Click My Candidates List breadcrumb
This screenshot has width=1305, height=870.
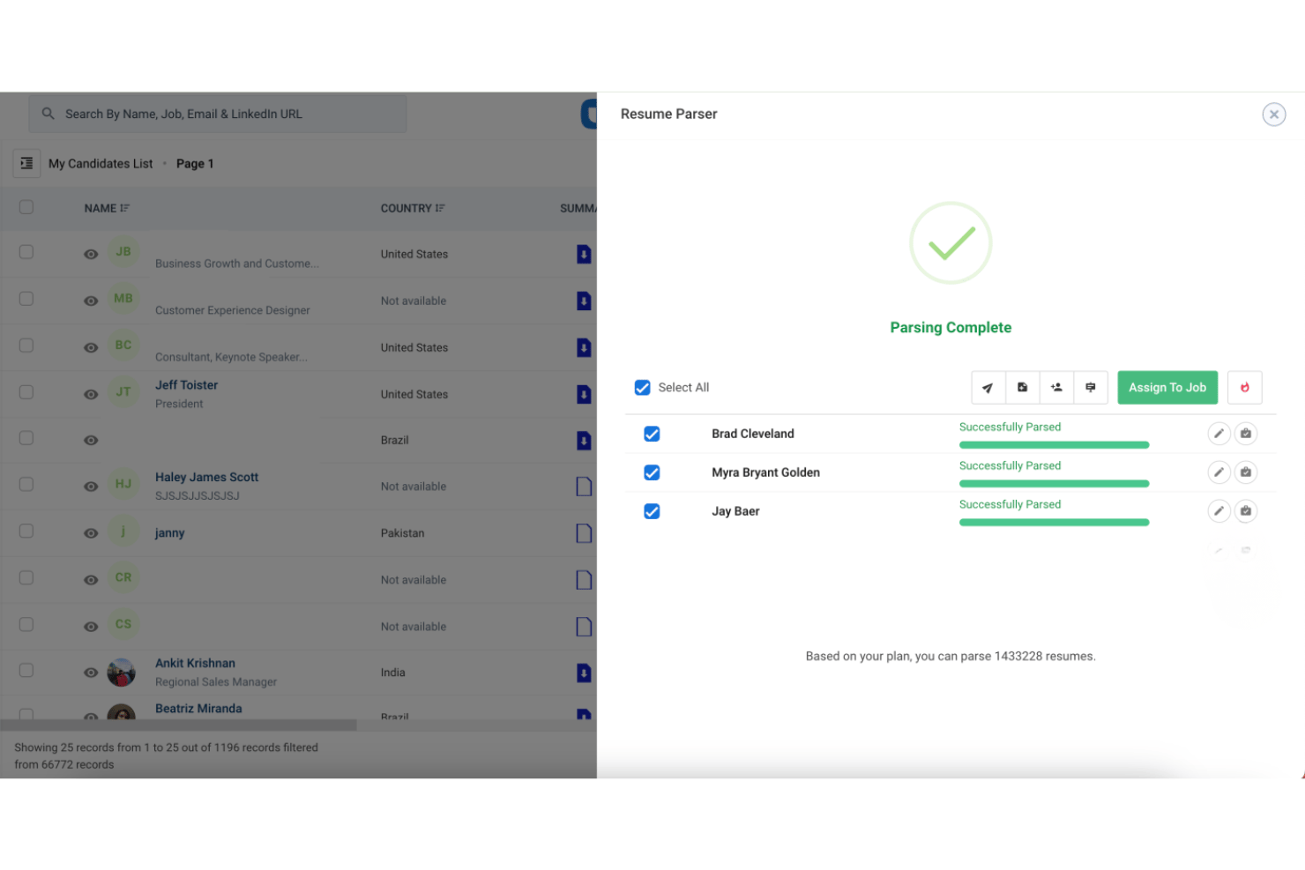[101, 164]
